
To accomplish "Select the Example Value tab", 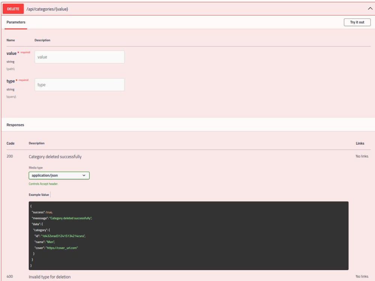I will tap(39, 194).
